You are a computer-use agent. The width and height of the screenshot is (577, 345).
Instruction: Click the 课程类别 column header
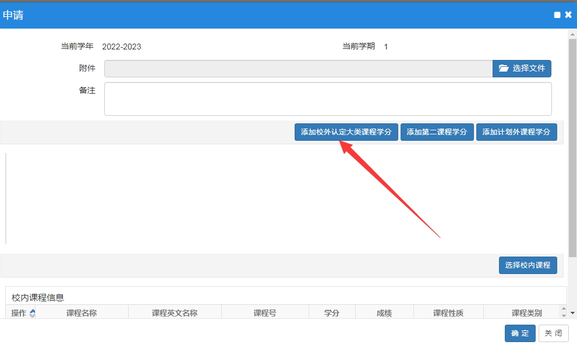pyautogui.click(x=526, y=313)
